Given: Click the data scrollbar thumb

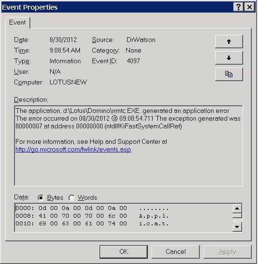Looking at the screenshot, I should pos(237,216).
